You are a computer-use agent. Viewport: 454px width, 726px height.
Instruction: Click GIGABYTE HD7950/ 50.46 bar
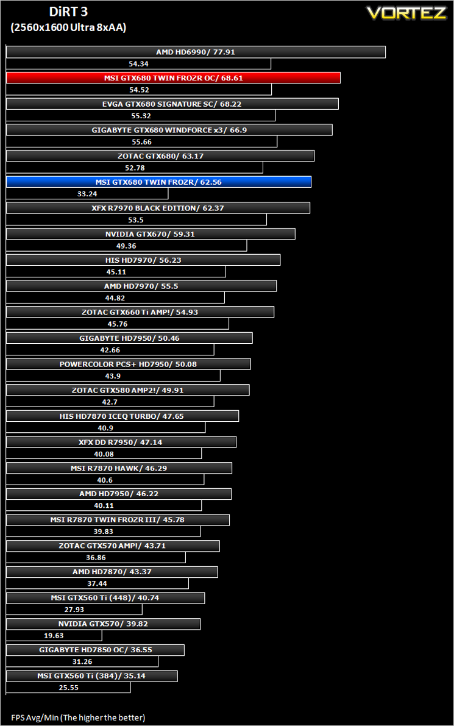(129, 338)
